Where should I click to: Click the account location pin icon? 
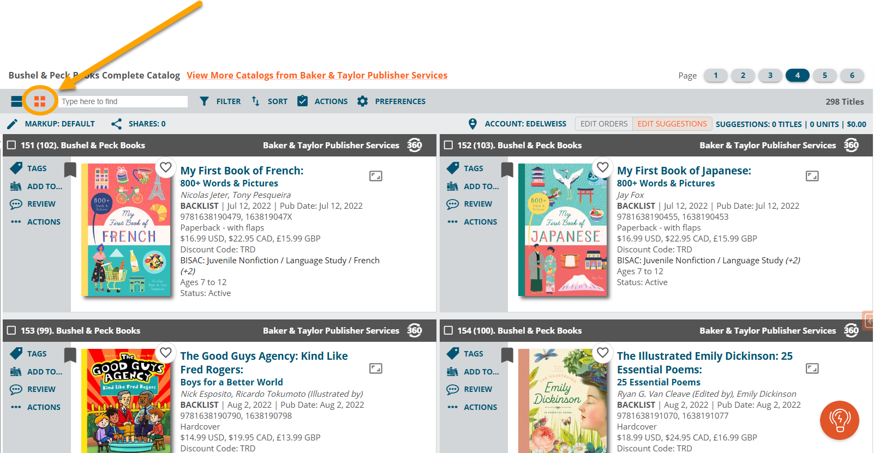click(472, 124)
